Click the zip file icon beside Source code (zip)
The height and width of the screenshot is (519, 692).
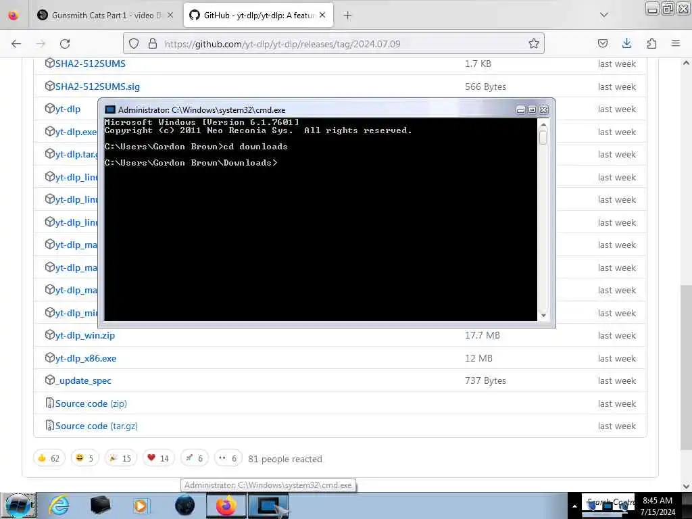(x=49, y=403)
